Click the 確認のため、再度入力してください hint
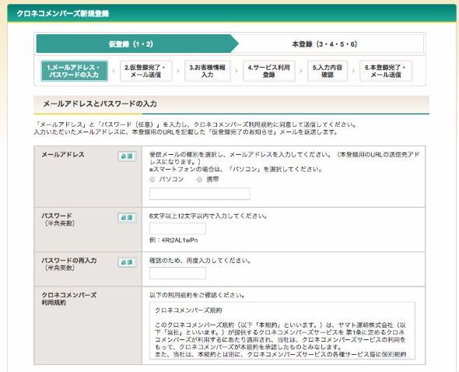 pyautogui.click(x=200, y=261)
